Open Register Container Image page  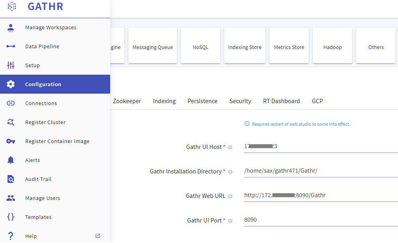[55, 141]
